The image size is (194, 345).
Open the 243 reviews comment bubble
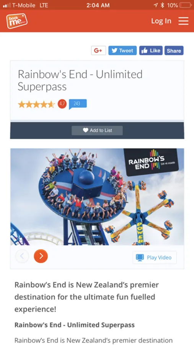tap(78, 104)
